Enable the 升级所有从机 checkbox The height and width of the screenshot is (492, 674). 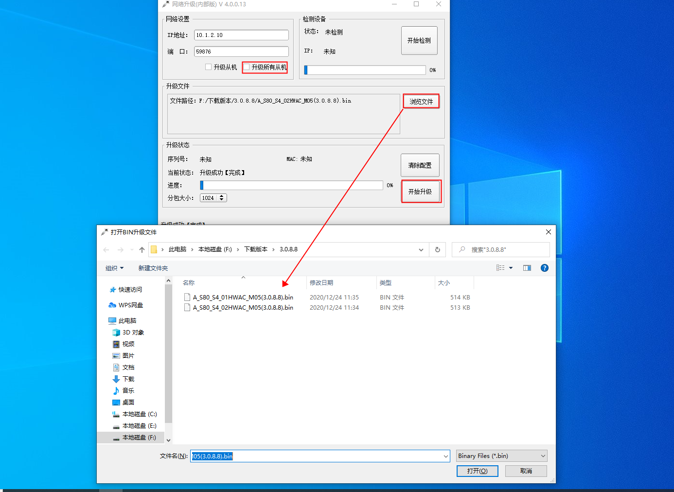coord(247,67)
